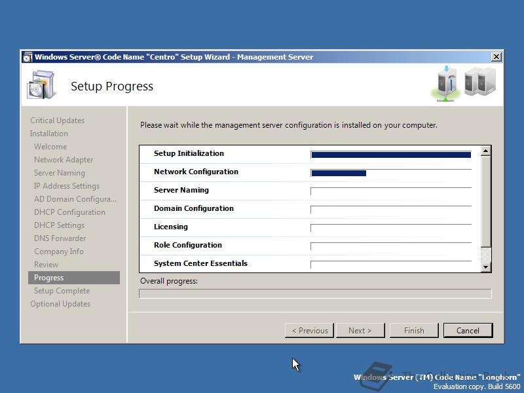
Task: Click the Previous button
Action: pyautogui.click(x=309, y=331)
